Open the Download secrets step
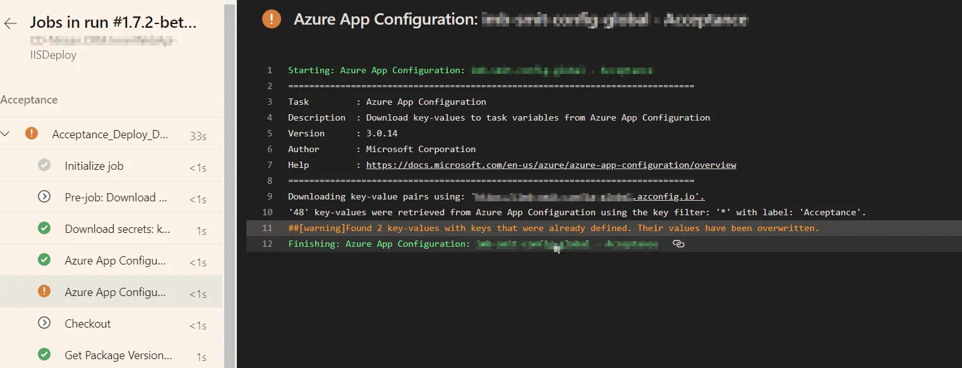 click(111, 229)
